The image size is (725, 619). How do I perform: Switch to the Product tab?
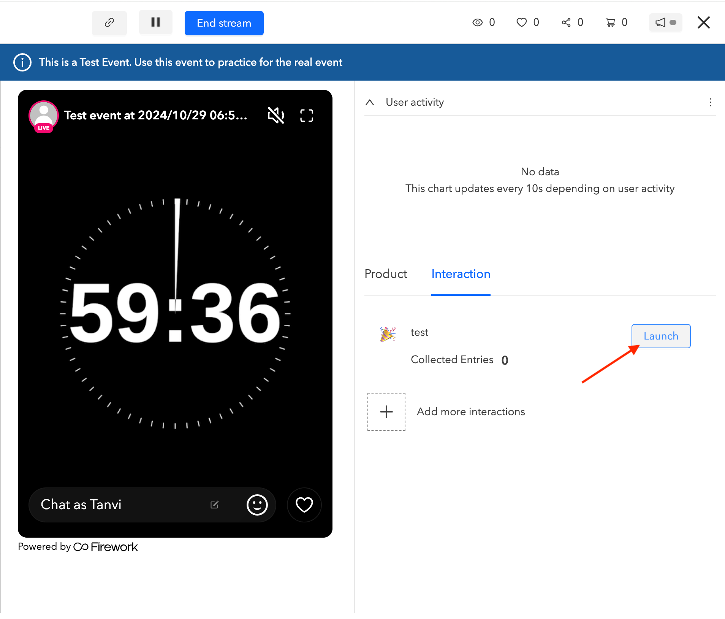tap(386, 274)
